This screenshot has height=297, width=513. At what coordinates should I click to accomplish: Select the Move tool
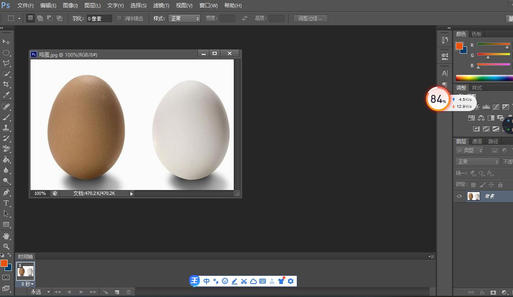[6, 41]
